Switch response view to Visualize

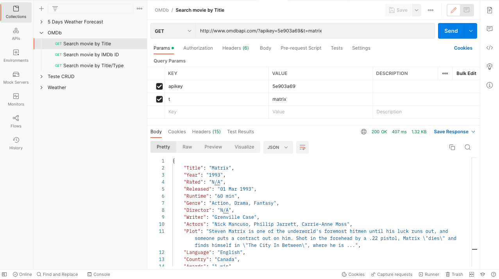244,147
